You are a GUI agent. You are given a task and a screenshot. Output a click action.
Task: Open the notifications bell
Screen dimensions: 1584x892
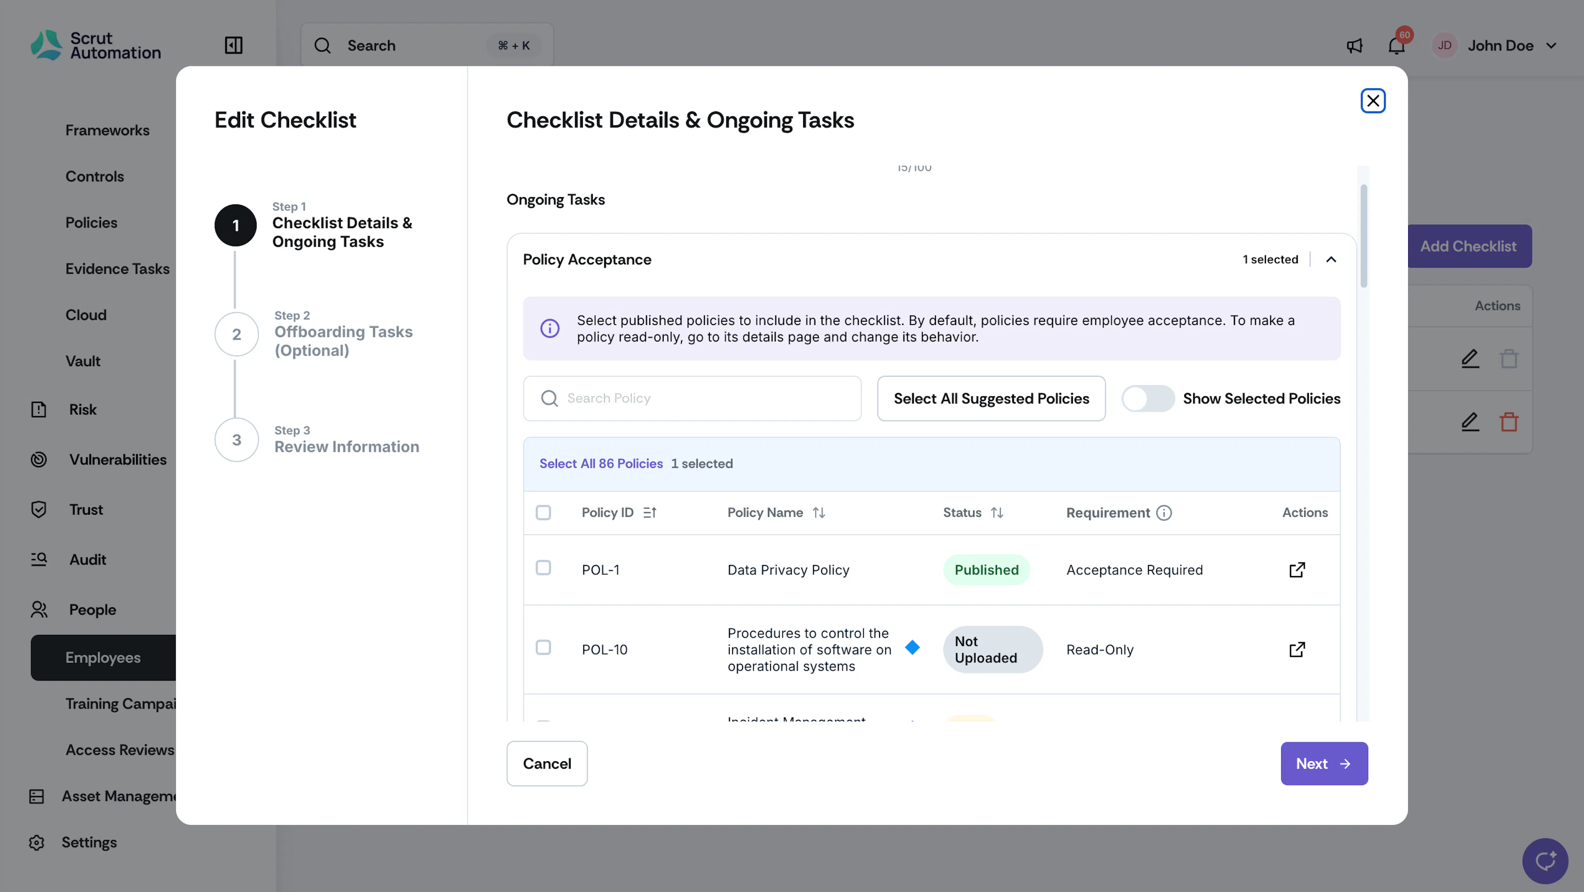point(1396,45)
